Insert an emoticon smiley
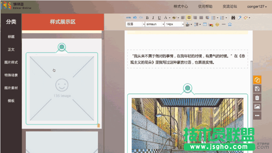This screenshot has height=153, width=272. (217, 24)
